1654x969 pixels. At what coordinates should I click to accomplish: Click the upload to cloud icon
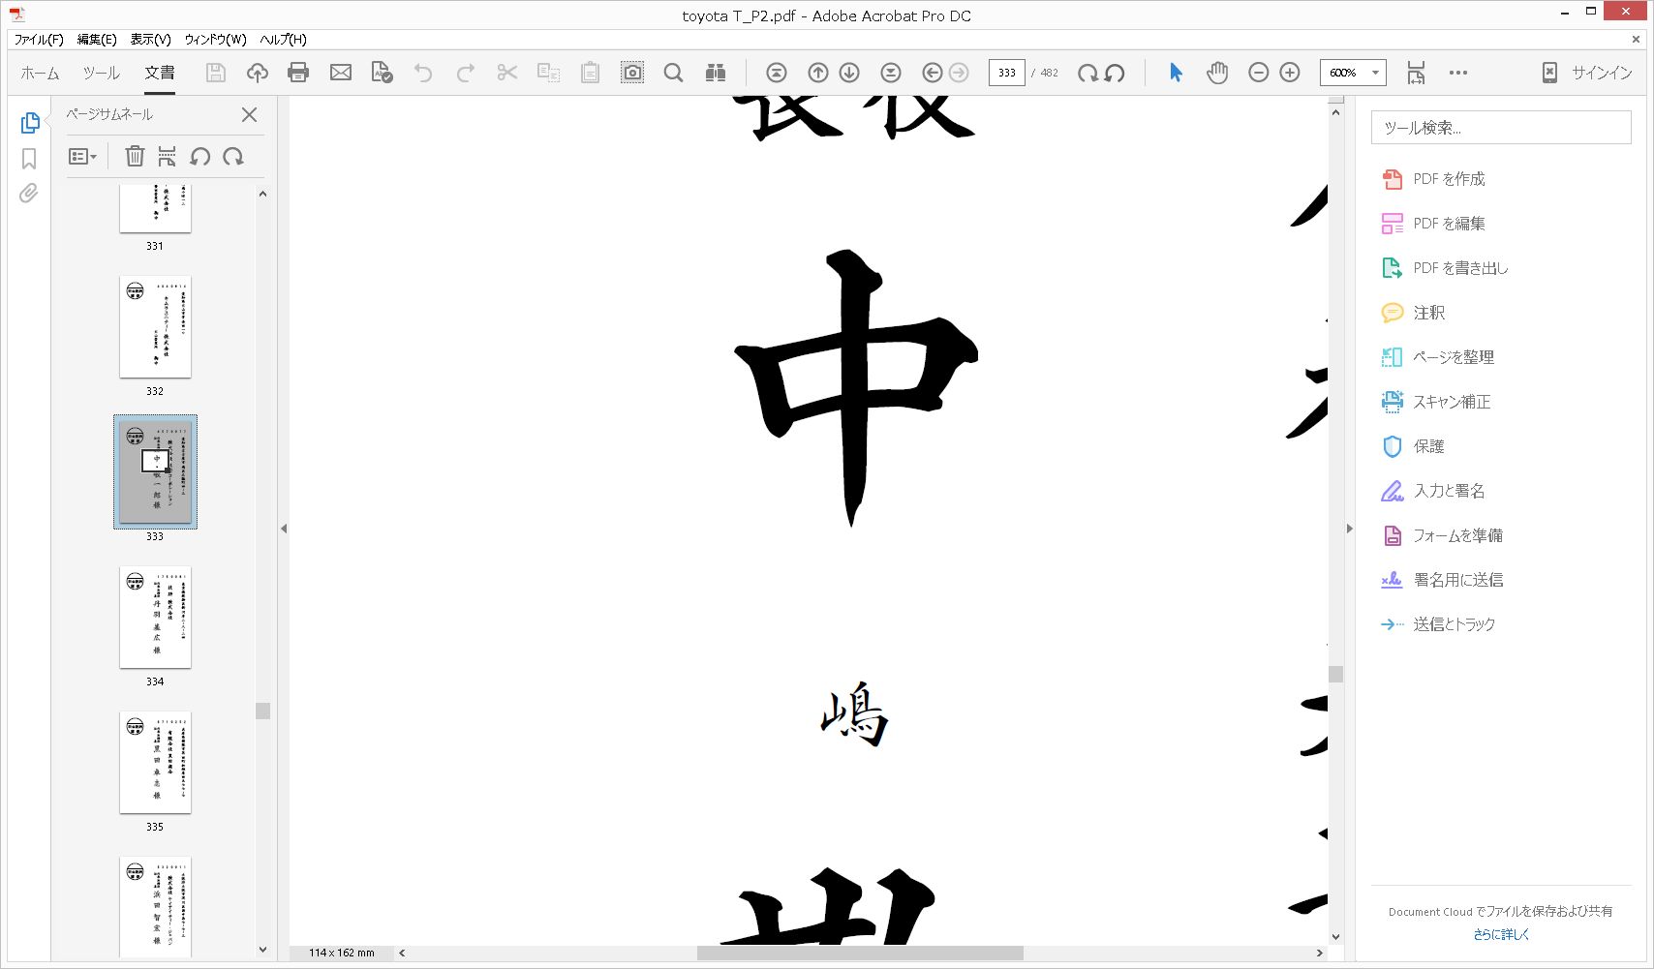point(258,73)
